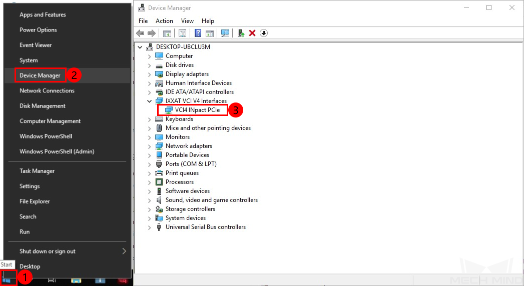524x286 pixels.
Task: Click the speaker icon for Sound, video and game controllers
Action: click(x=159, y=200)
